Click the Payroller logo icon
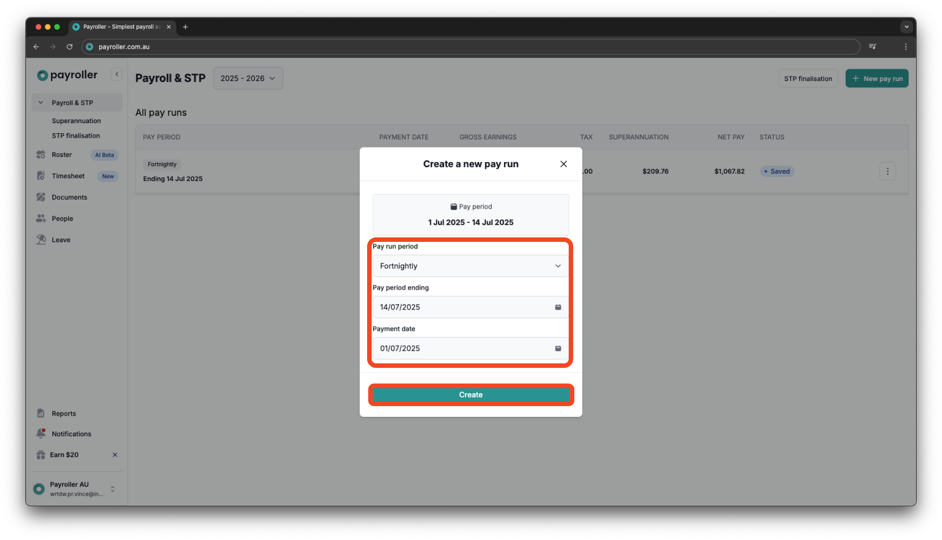Viewport: 942px width, 540px height. (x=42, y=74)
